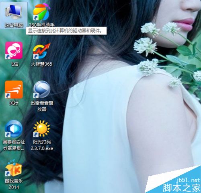The width and height of the screenshot is (201, 193).
Task: Click the jb51.net watermark text
Action: click(x=188, y=180)
